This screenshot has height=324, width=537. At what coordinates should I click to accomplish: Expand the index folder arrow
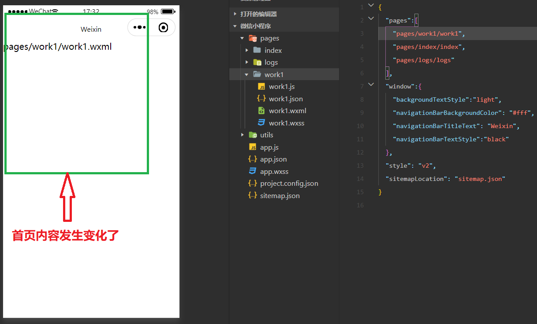pos(247,50)
